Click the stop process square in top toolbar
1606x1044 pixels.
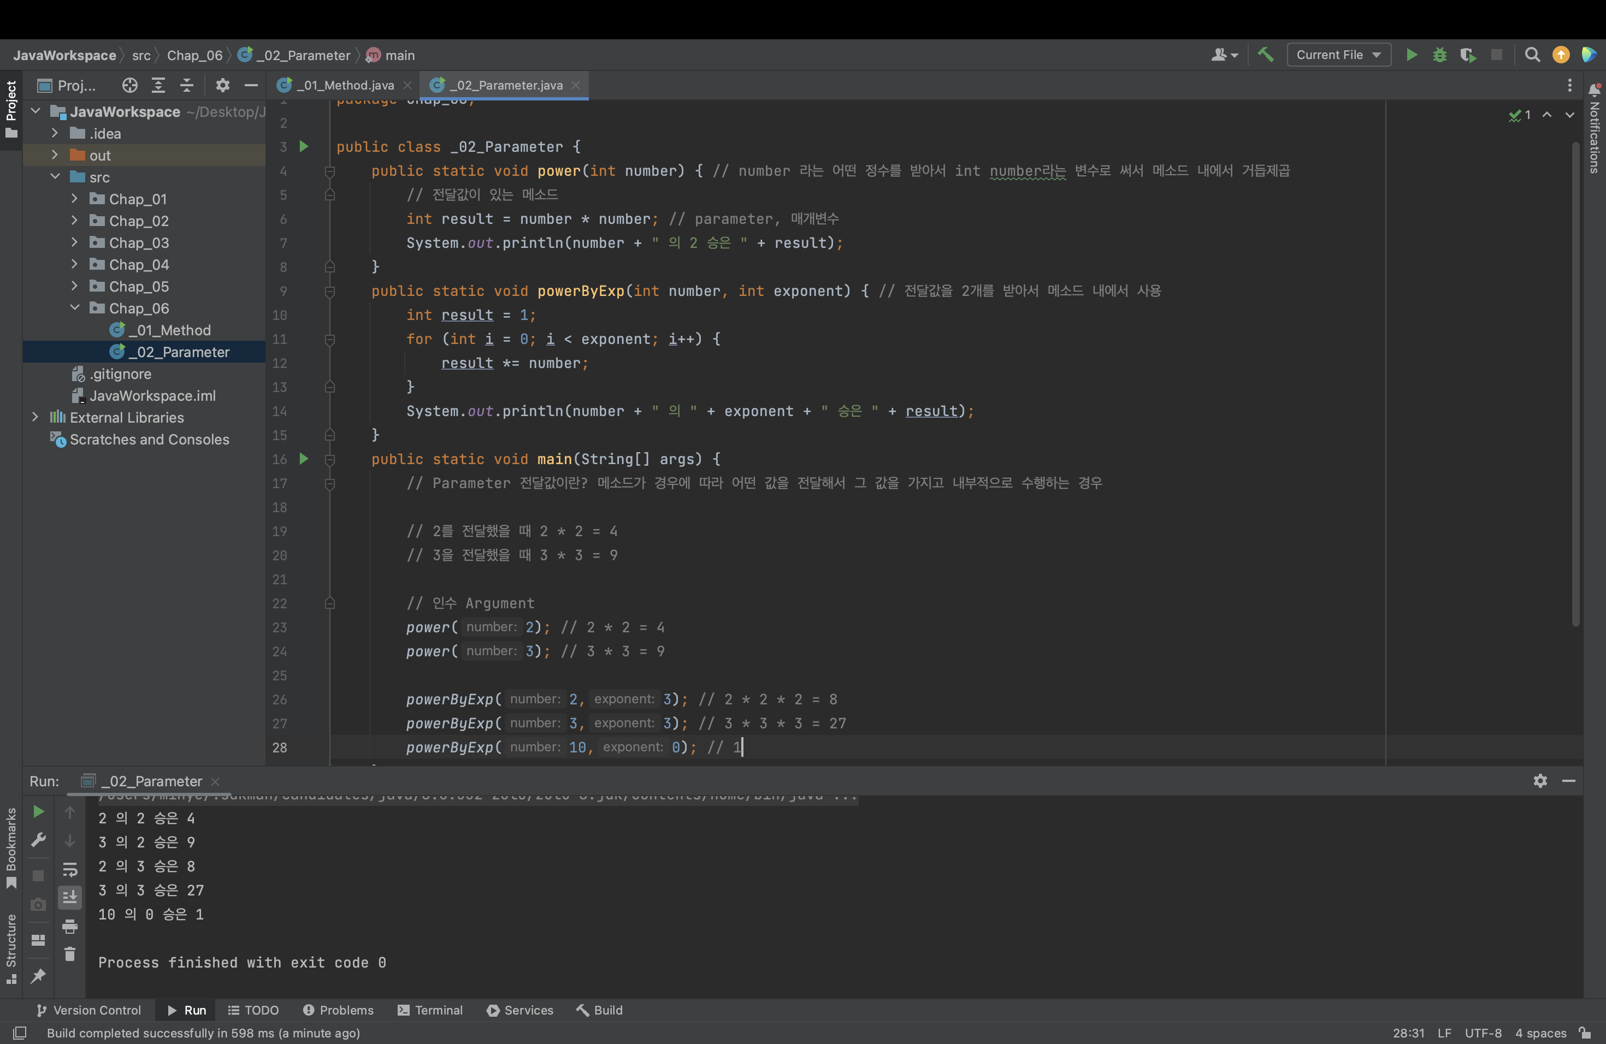click(1497, 55)
